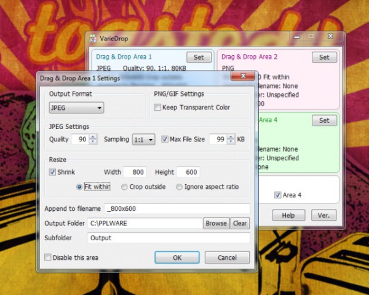This screenshot has height=295, width=369.
Task: Click the Max File Size field showing 99
Action: pyautogui.click(x=218, y=140)
